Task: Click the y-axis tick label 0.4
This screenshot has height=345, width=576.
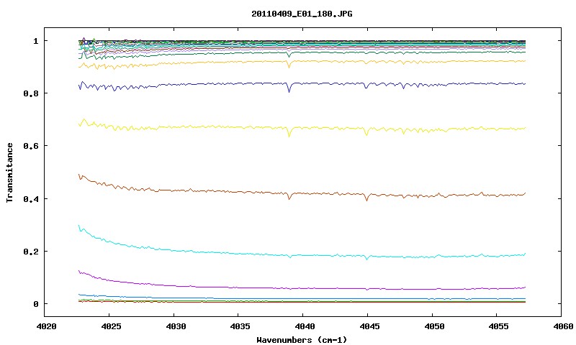Action: tap(31, 198)
